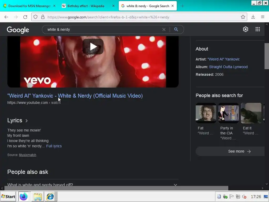The width and height of the screenshot is (269, 202).
Task: Go to Google homepage via logo
Action: click(x=18, y=30)
